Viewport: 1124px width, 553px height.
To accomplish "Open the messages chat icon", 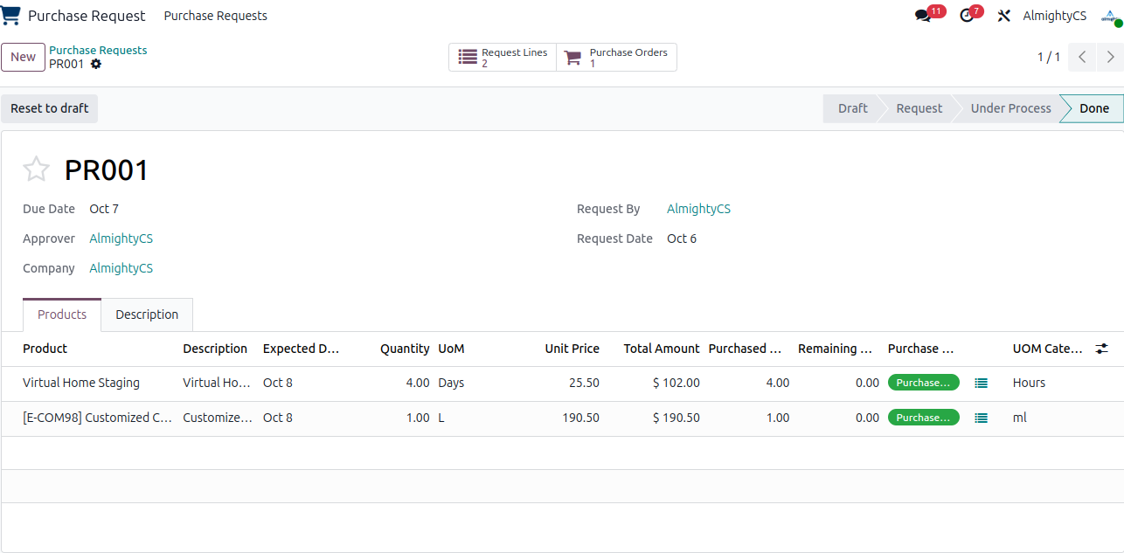I will pos(923,16).
